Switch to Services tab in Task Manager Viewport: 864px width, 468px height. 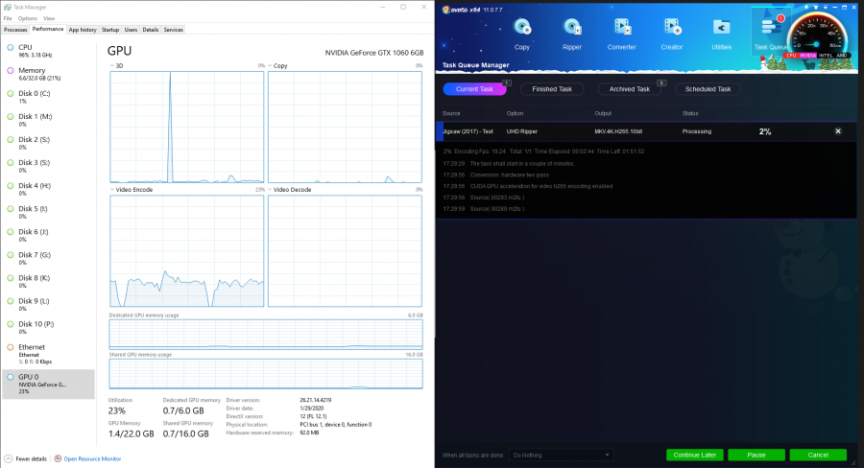(173, 30)
